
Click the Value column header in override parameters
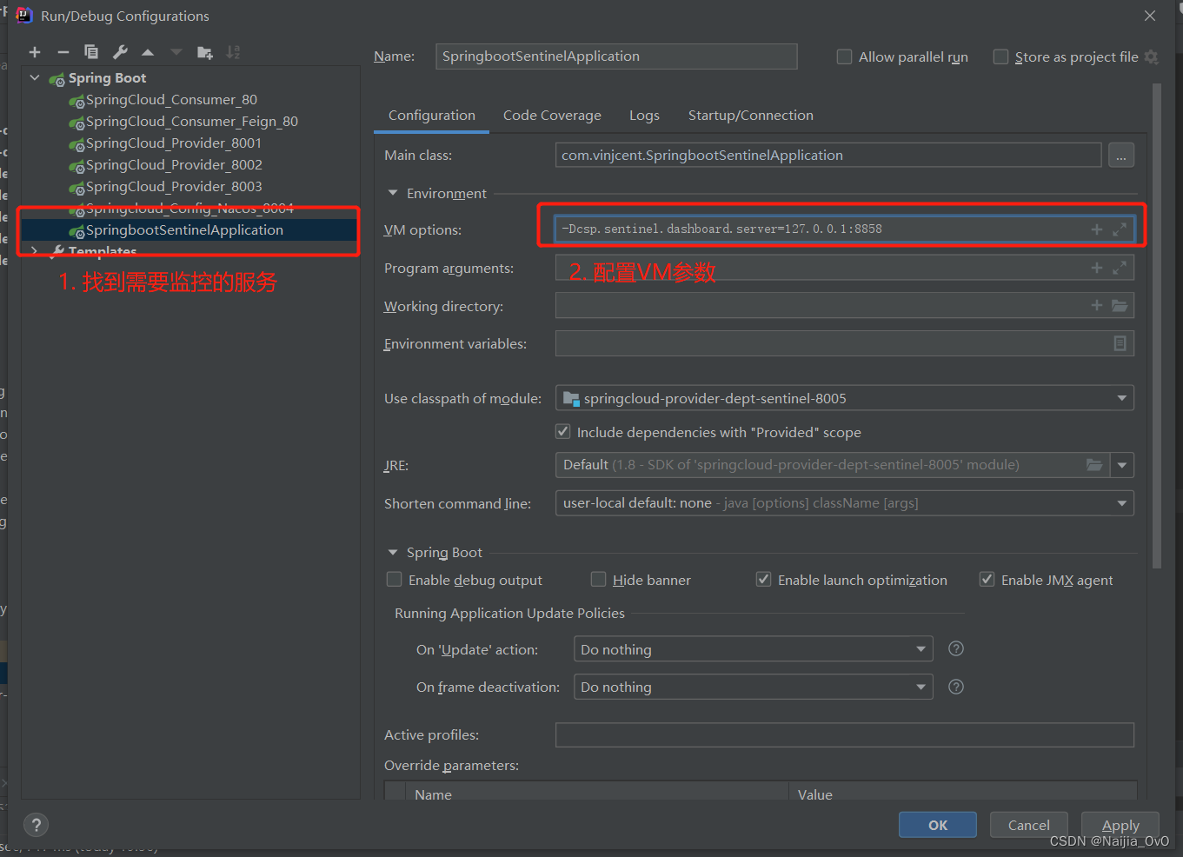[815, 794]
